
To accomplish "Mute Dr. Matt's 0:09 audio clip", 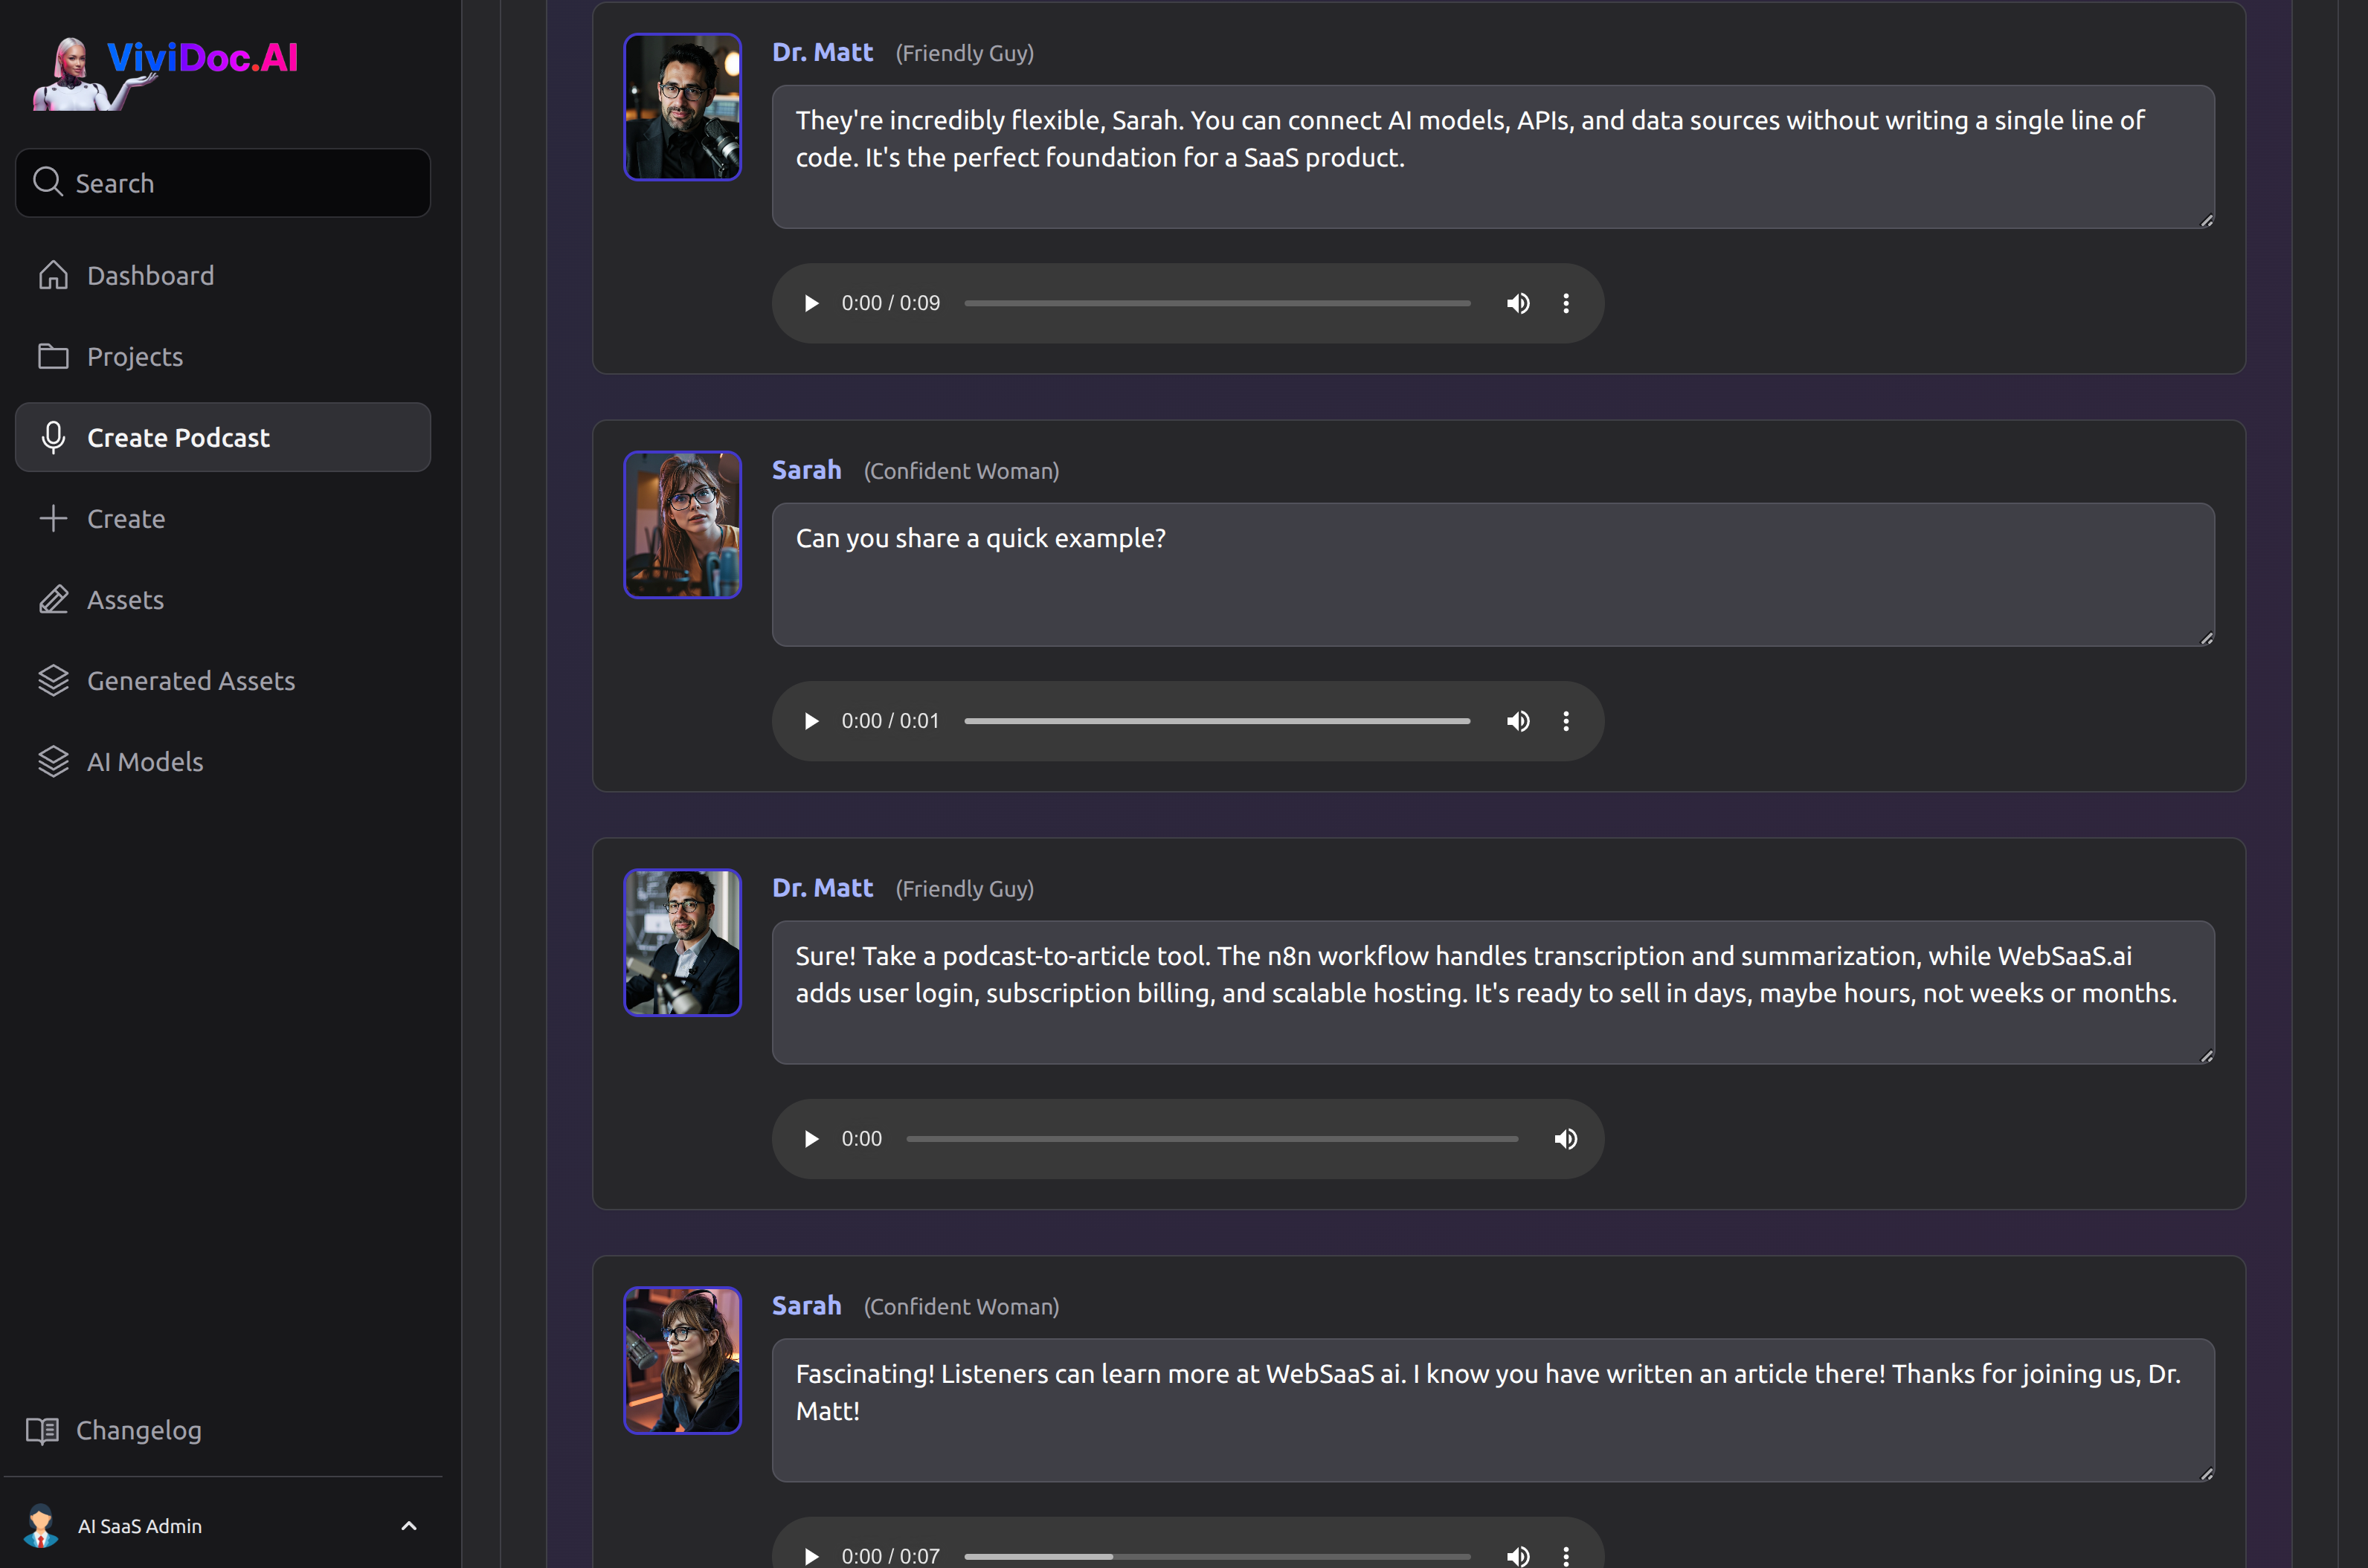I will (1518, 303).
